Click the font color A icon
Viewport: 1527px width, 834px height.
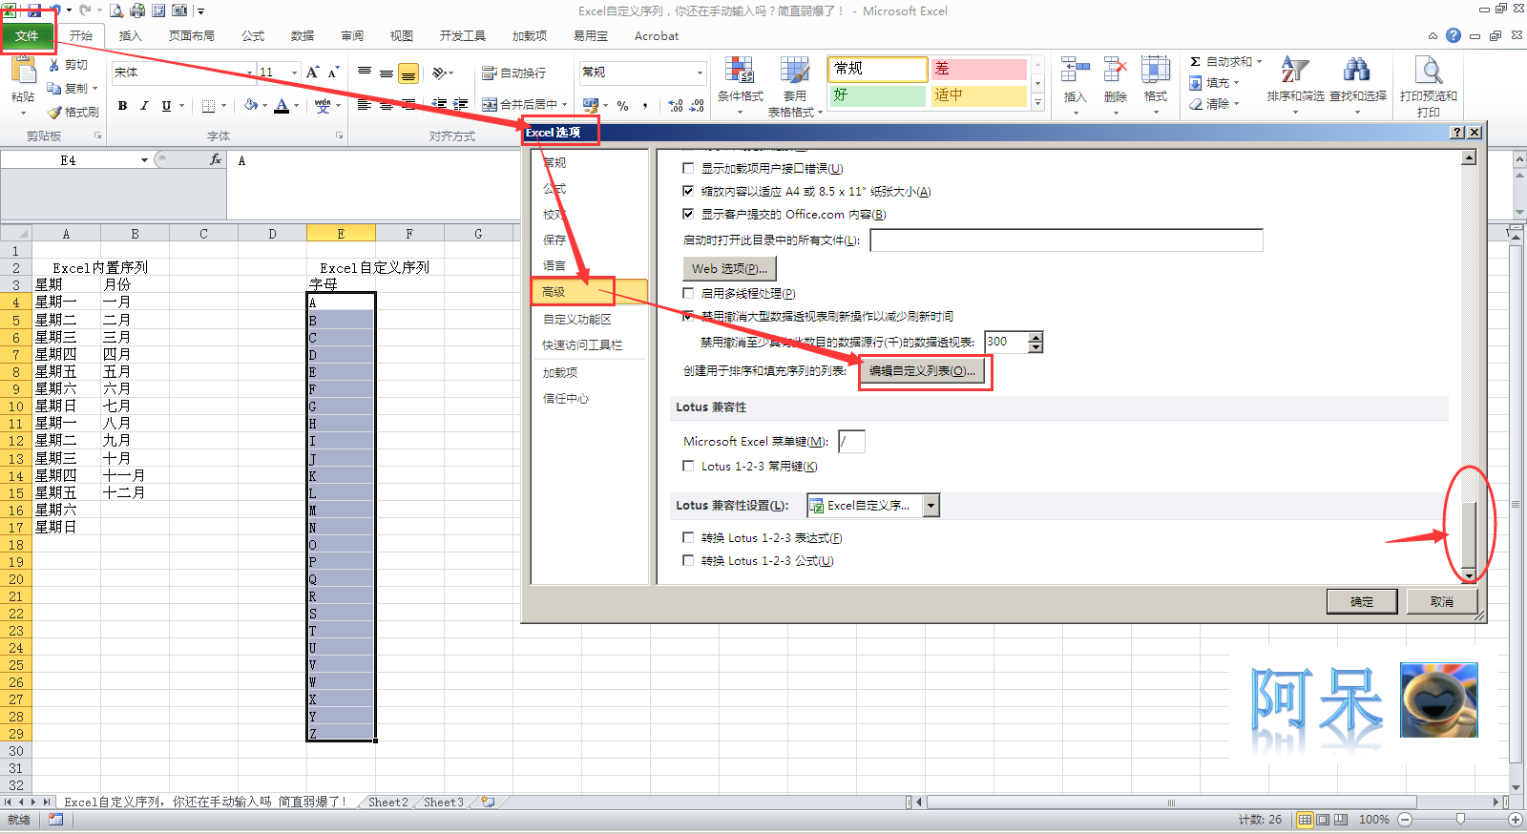pos(282,105)
